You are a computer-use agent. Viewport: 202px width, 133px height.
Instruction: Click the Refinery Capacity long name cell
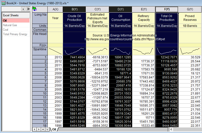[144, 18]
